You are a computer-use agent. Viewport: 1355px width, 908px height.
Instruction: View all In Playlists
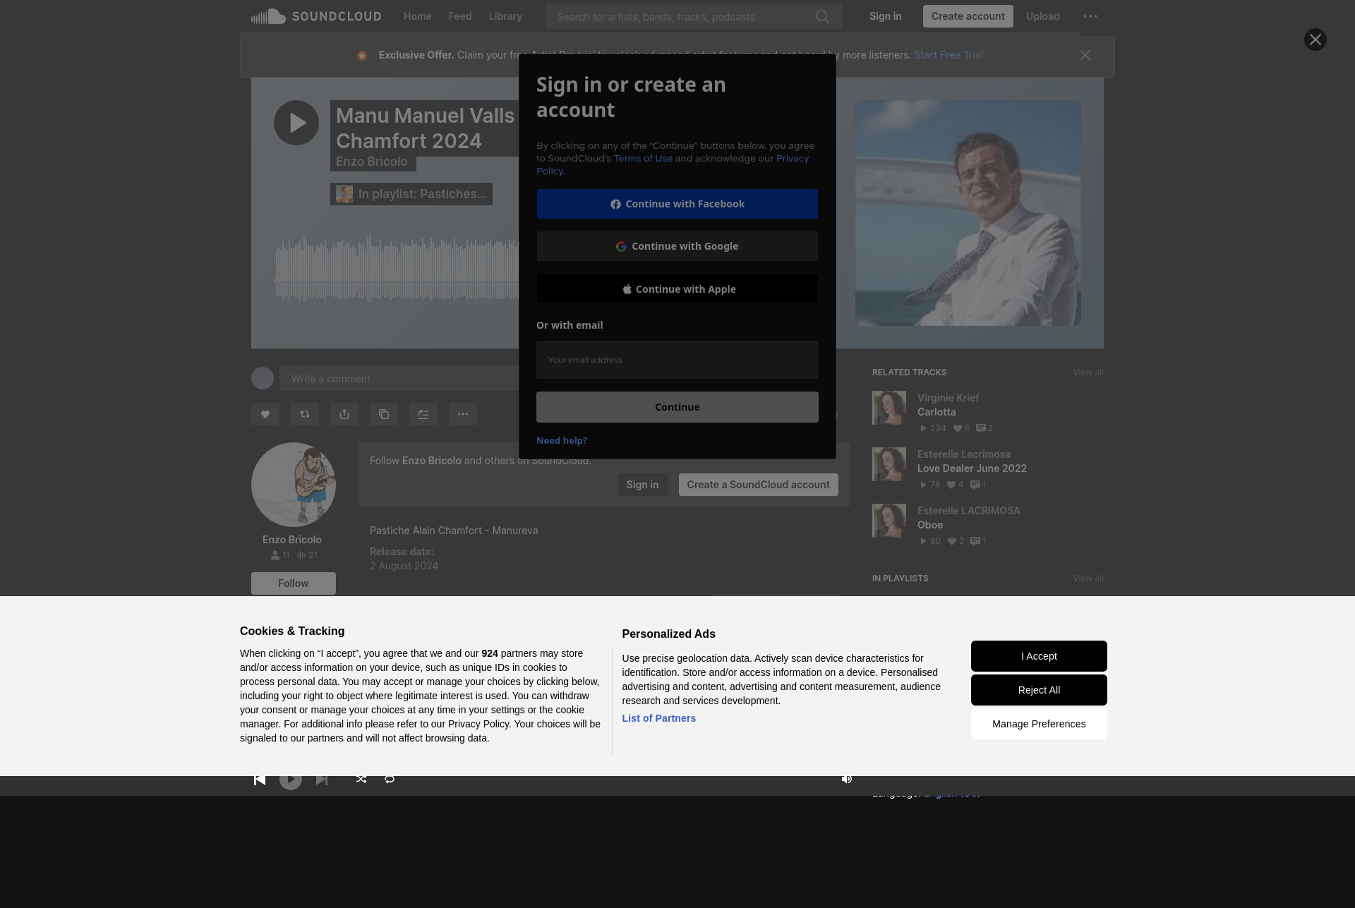[x=1088, y=579]
